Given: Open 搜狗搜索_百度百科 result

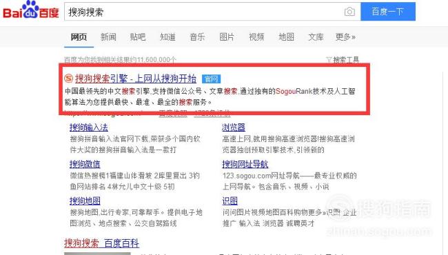Looking at the screenshot, I should 102,243.
